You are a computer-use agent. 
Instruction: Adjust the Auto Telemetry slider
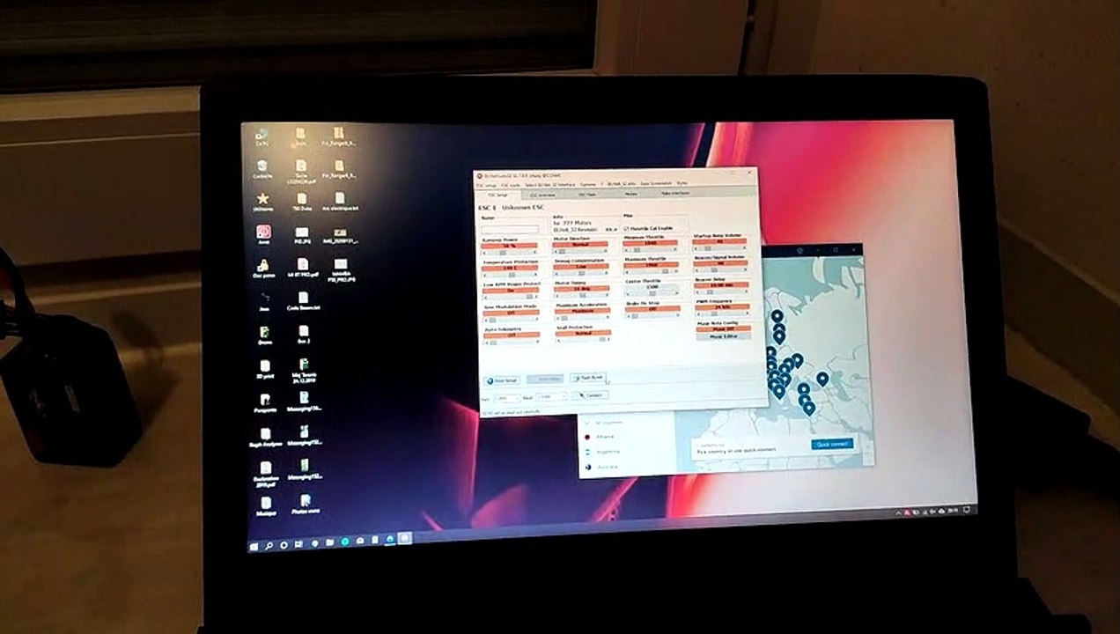pos(511,343)
